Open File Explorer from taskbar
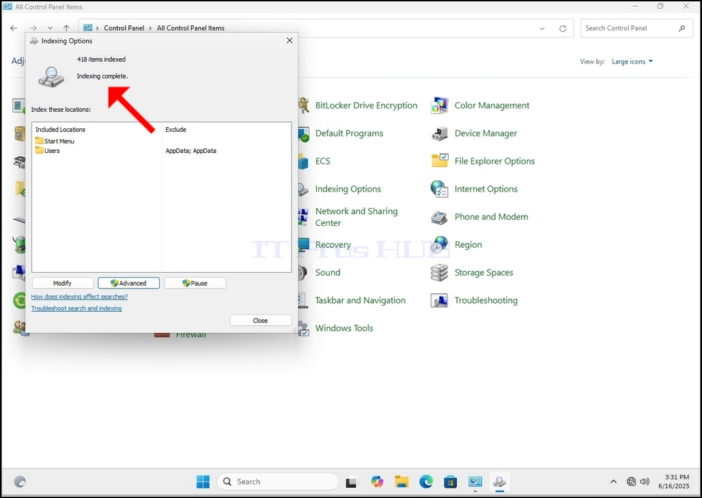Image resolution: width=702 pixels, height=498 pixels. pyautogui.click(x=402, y=482)
